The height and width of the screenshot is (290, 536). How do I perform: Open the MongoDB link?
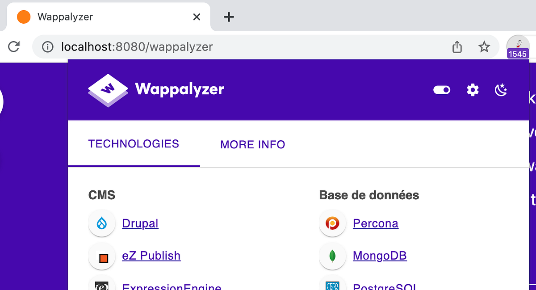(x=380, y=256)
